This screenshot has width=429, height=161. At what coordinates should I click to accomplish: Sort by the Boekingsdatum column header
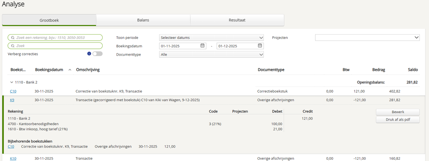click(x=49, y=70)
